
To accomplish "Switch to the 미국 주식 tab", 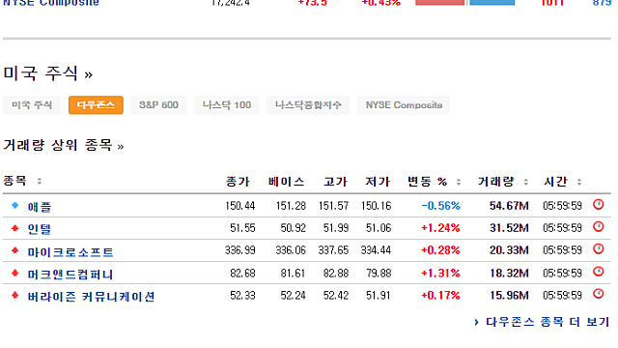I will pos(32,105).
